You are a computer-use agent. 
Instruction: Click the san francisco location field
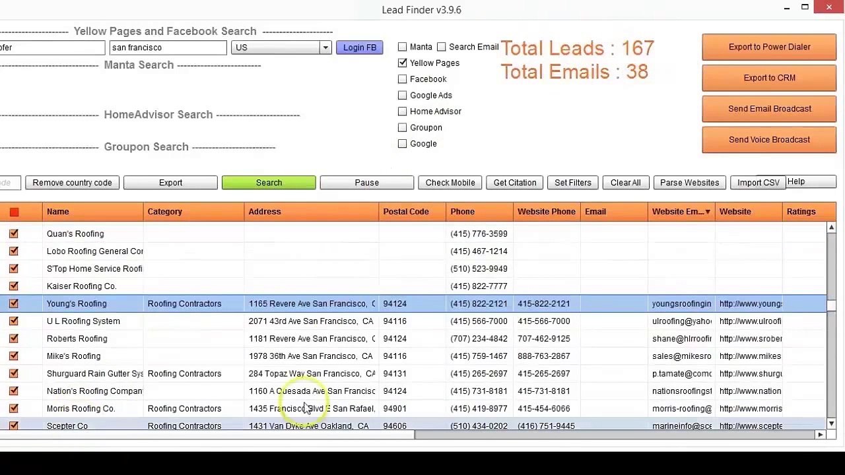coord(168,47)
